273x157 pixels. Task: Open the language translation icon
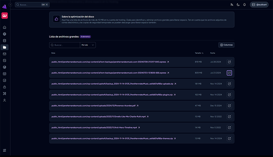tap(232, 5)
